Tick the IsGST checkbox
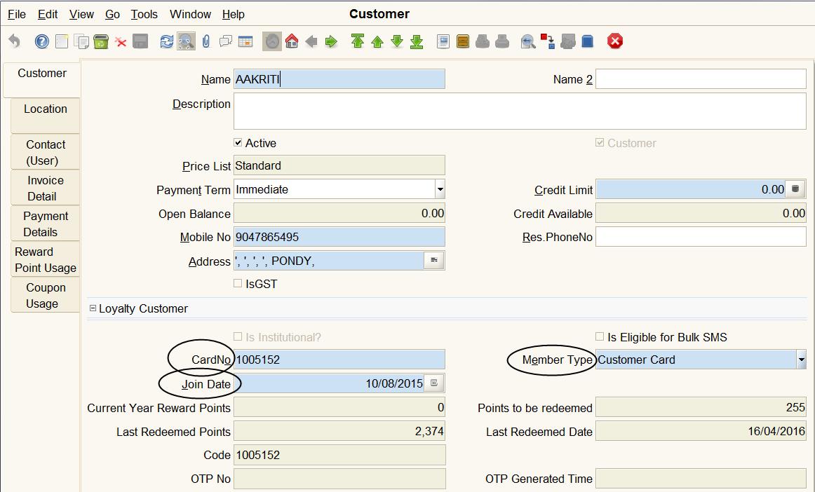 (x=238, y=284)
